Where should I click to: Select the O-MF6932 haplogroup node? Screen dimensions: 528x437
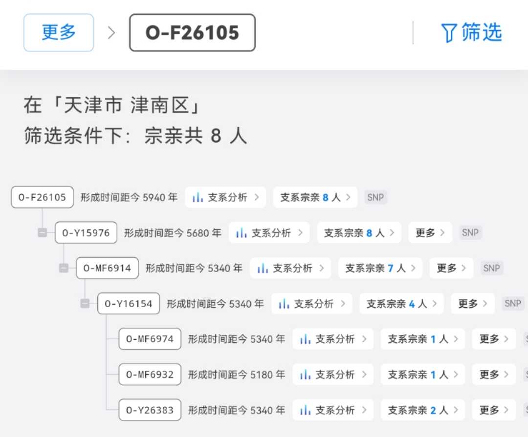(150, 375)
